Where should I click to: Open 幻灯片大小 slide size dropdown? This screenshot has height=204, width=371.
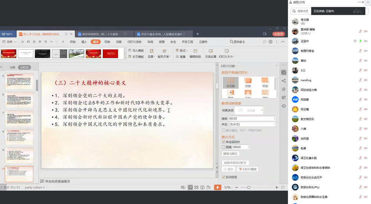pyautogui.click(x=226, y=57)
